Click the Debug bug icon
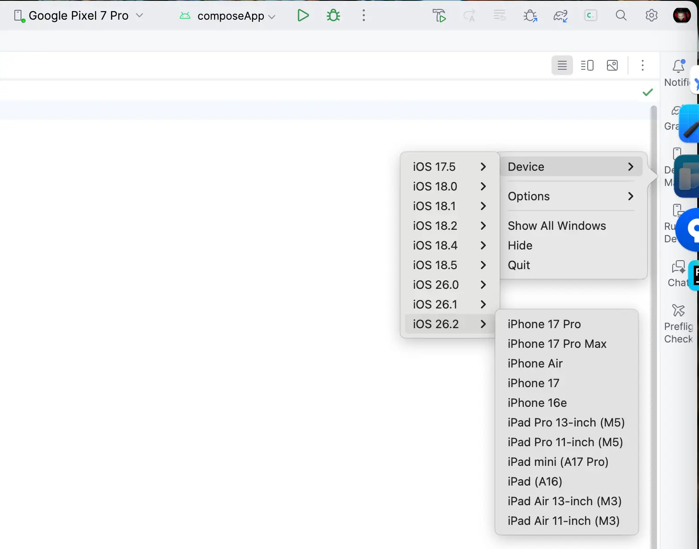 [333, 16]
